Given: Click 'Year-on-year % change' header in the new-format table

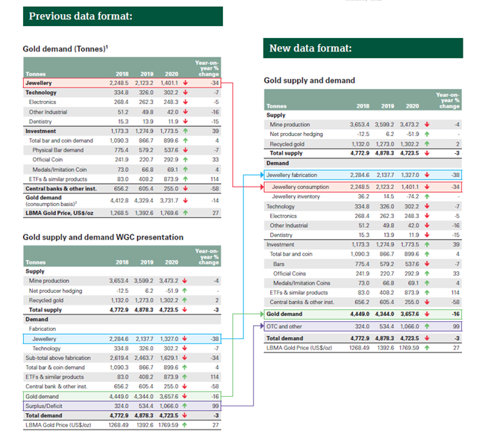Looking at the screenshot, I should tap(448, 100).
